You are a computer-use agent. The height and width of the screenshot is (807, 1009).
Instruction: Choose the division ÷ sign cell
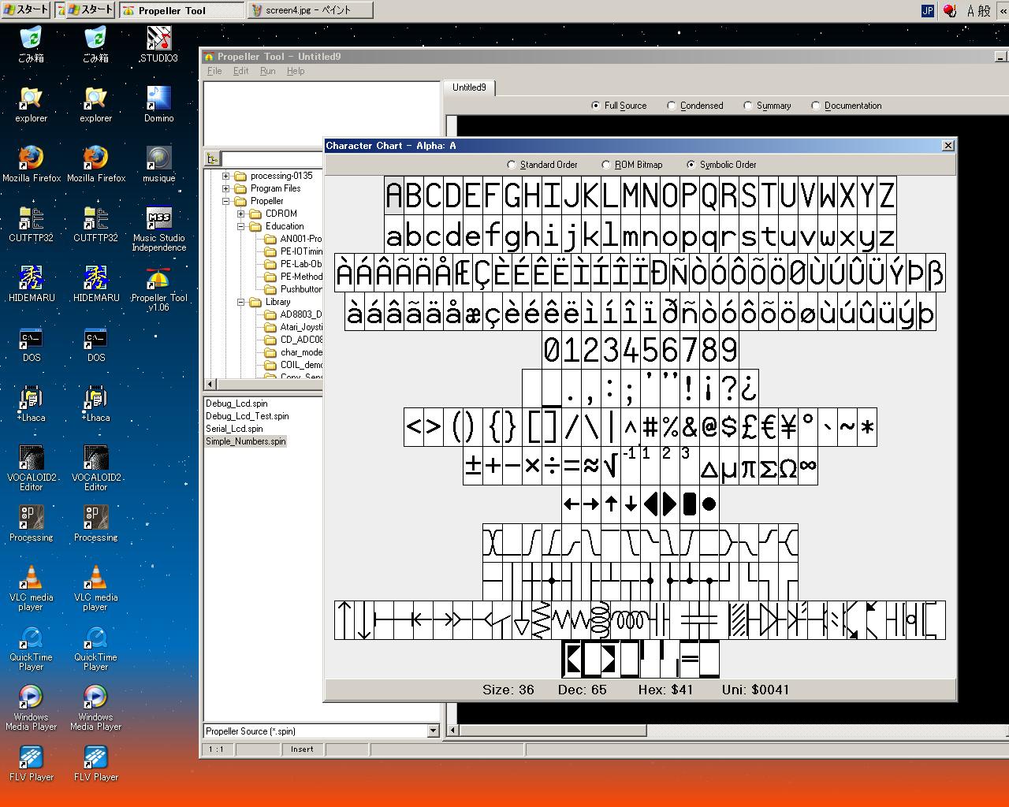(552, 467)
